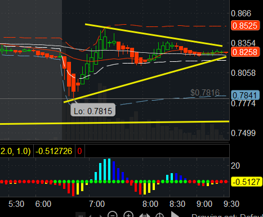263x217 pixels.
Task: Select the descending upper yellow trendline
Action: [154, 35]
